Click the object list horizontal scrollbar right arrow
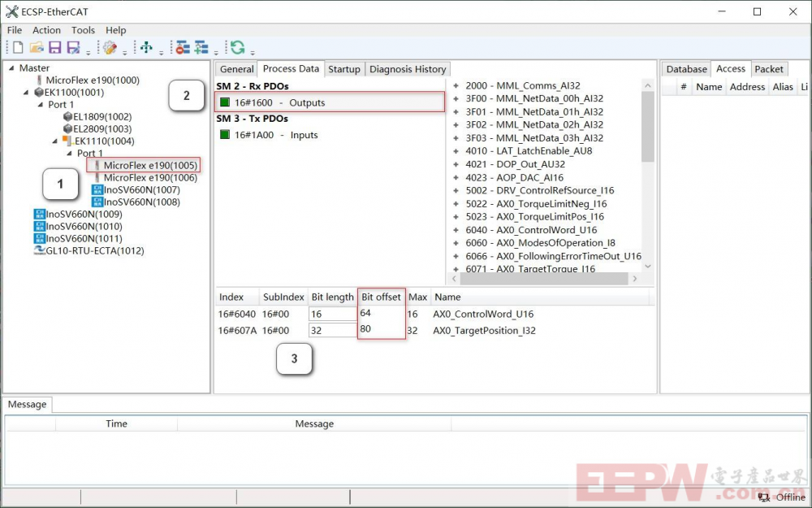The width and height of the screenshot is (812, 508). (x=634, y=279)
